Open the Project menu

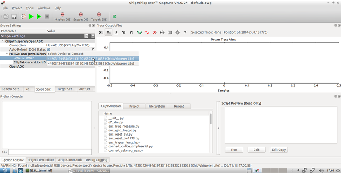[17, 8]
